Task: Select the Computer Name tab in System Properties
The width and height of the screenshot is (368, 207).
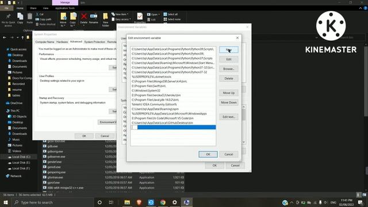Action: tap(45, 42)
